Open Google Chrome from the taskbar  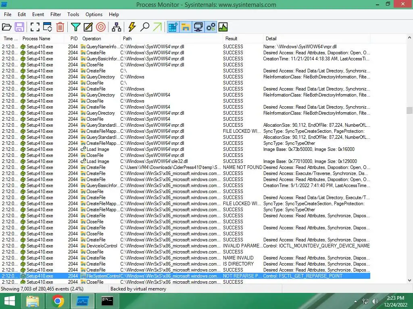58,301
